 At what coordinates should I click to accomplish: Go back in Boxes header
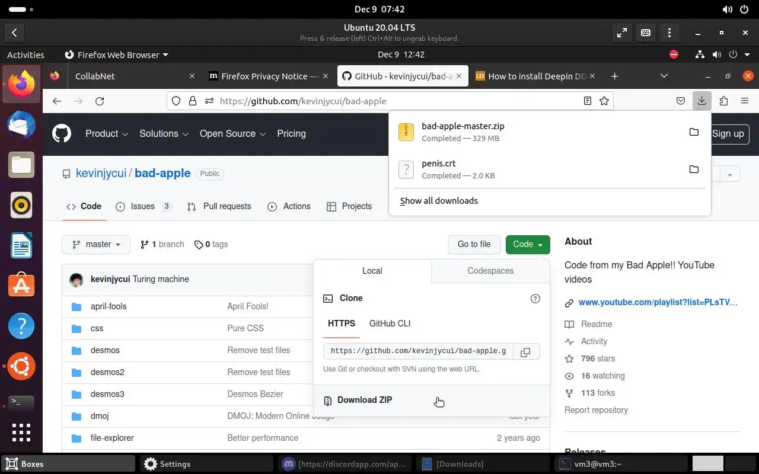click(14, 33)
